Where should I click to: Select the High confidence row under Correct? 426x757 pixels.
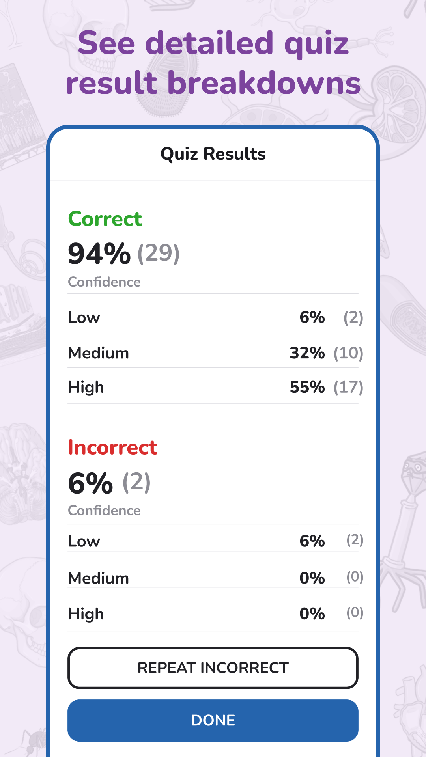click(213, 387)
